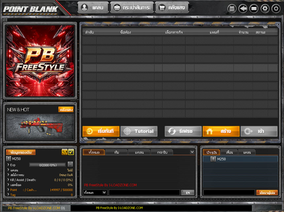The width and height of the screenshot is (284, 212).
Task: Click the ค้นหาผู้เล่น search player button
Action: 267,193
